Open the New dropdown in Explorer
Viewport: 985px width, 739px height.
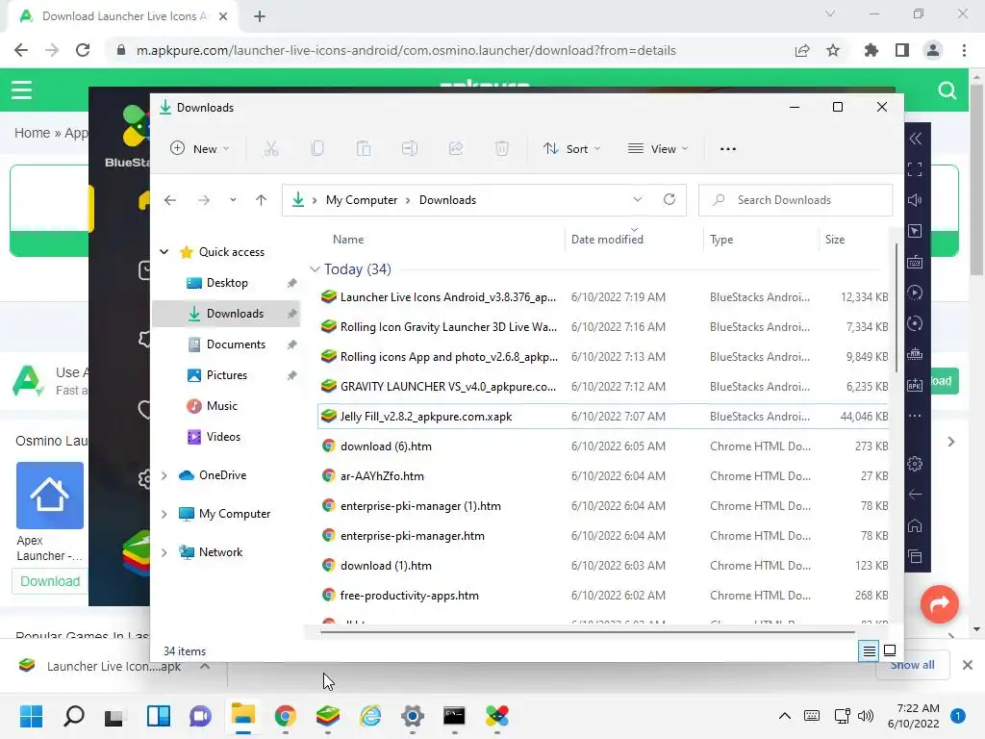pyautogui.click(x=200, y=149)
